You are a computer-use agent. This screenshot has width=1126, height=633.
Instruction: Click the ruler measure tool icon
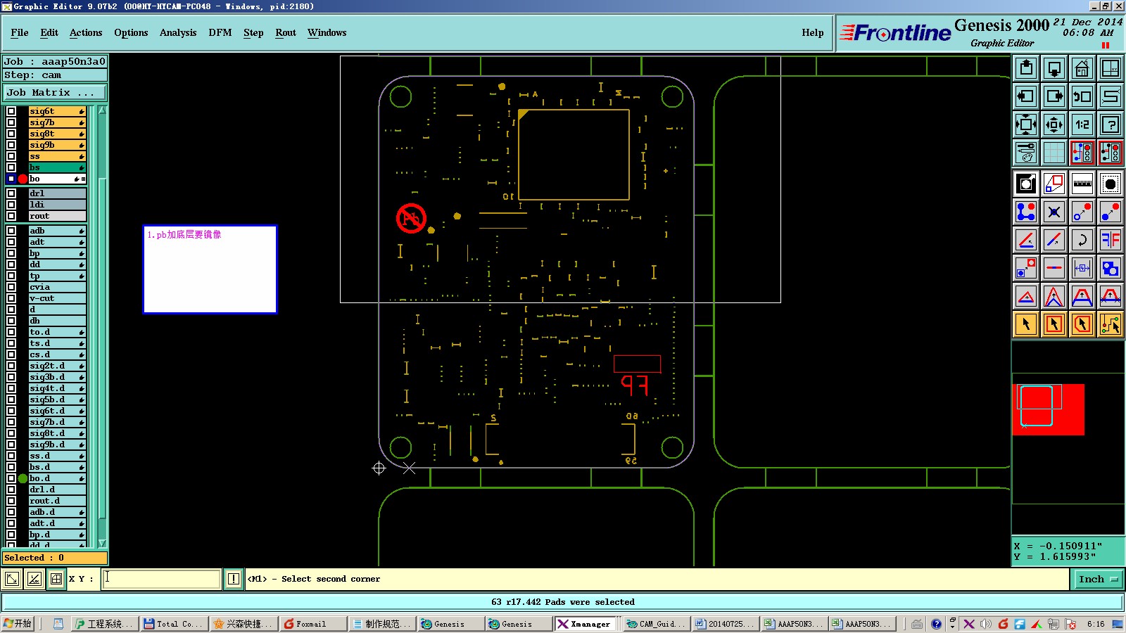coord(1082,184)
